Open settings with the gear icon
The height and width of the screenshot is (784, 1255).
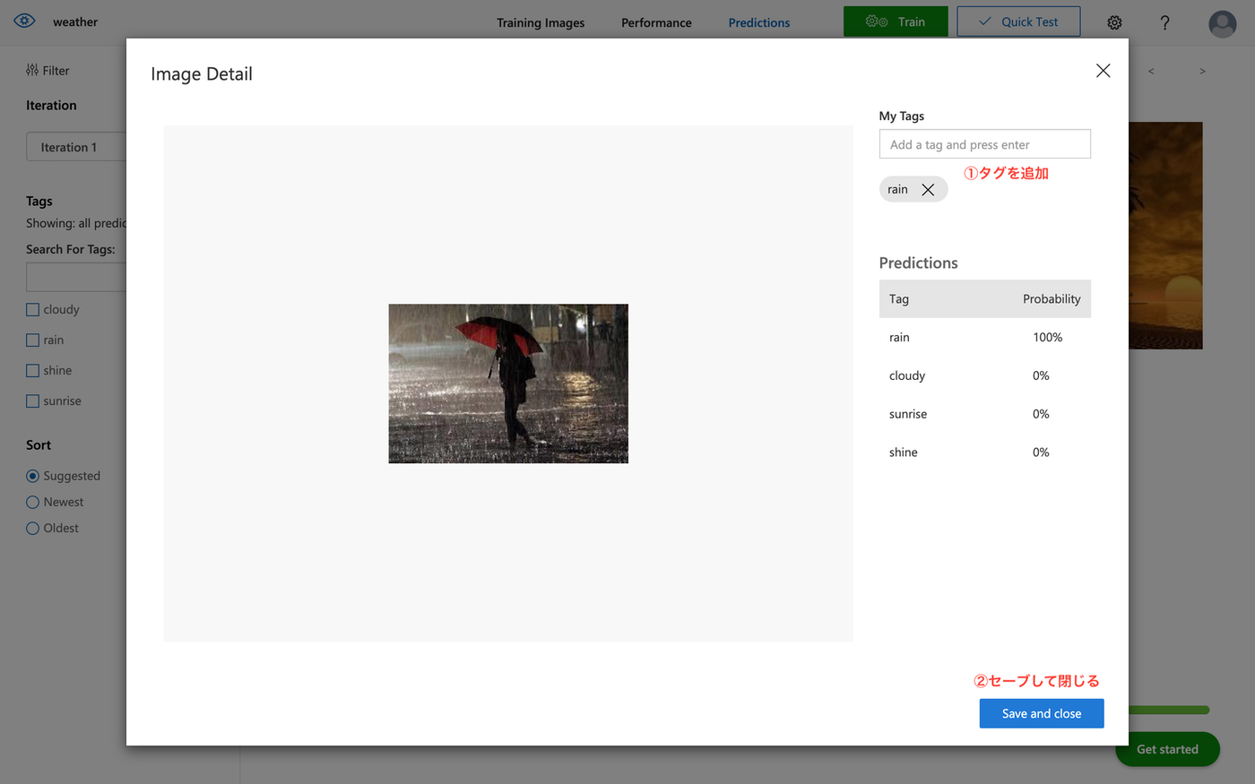click(1114, 22)
